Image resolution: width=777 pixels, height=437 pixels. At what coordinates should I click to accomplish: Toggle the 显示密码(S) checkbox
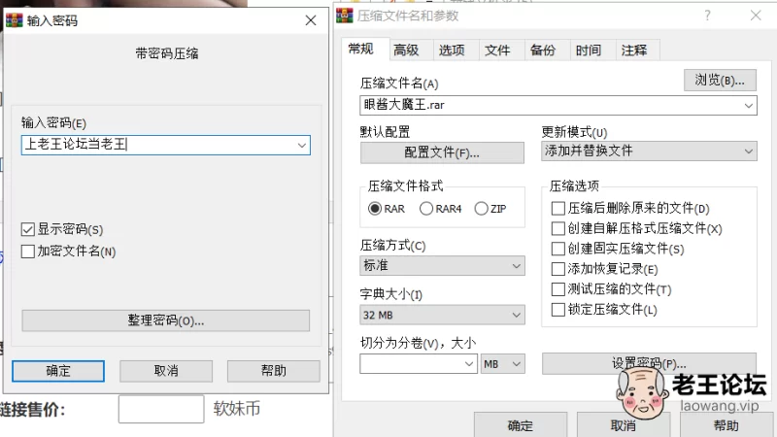28,229
